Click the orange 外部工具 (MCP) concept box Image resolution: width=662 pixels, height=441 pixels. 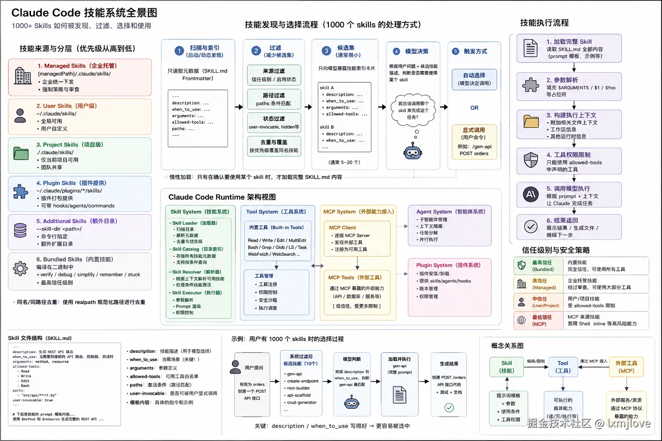click(626, 367)
